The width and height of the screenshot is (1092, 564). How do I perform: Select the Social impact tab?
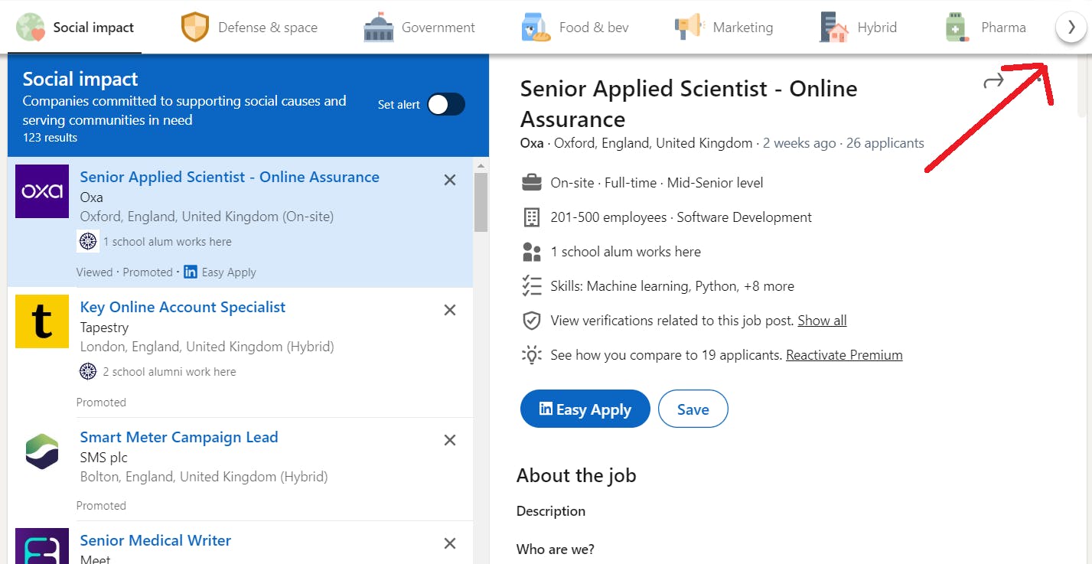75,28
